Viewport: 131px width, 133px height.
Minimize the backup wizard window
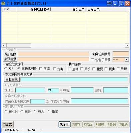[x=115, y=3]
